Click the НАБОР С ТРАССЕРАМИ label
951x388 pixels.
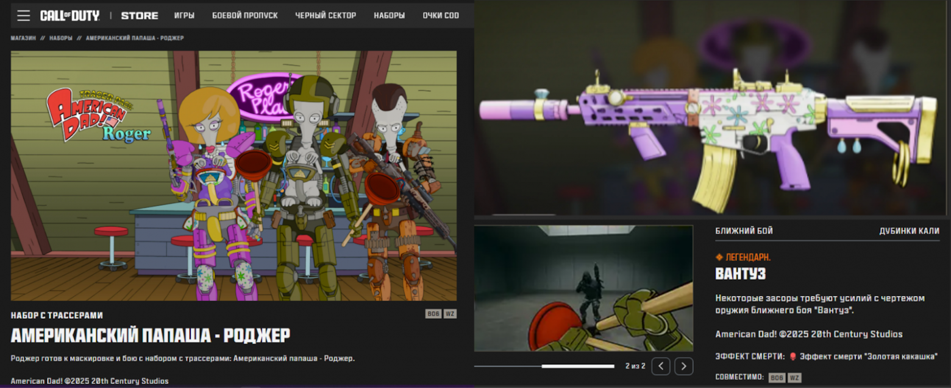[57, 315]
